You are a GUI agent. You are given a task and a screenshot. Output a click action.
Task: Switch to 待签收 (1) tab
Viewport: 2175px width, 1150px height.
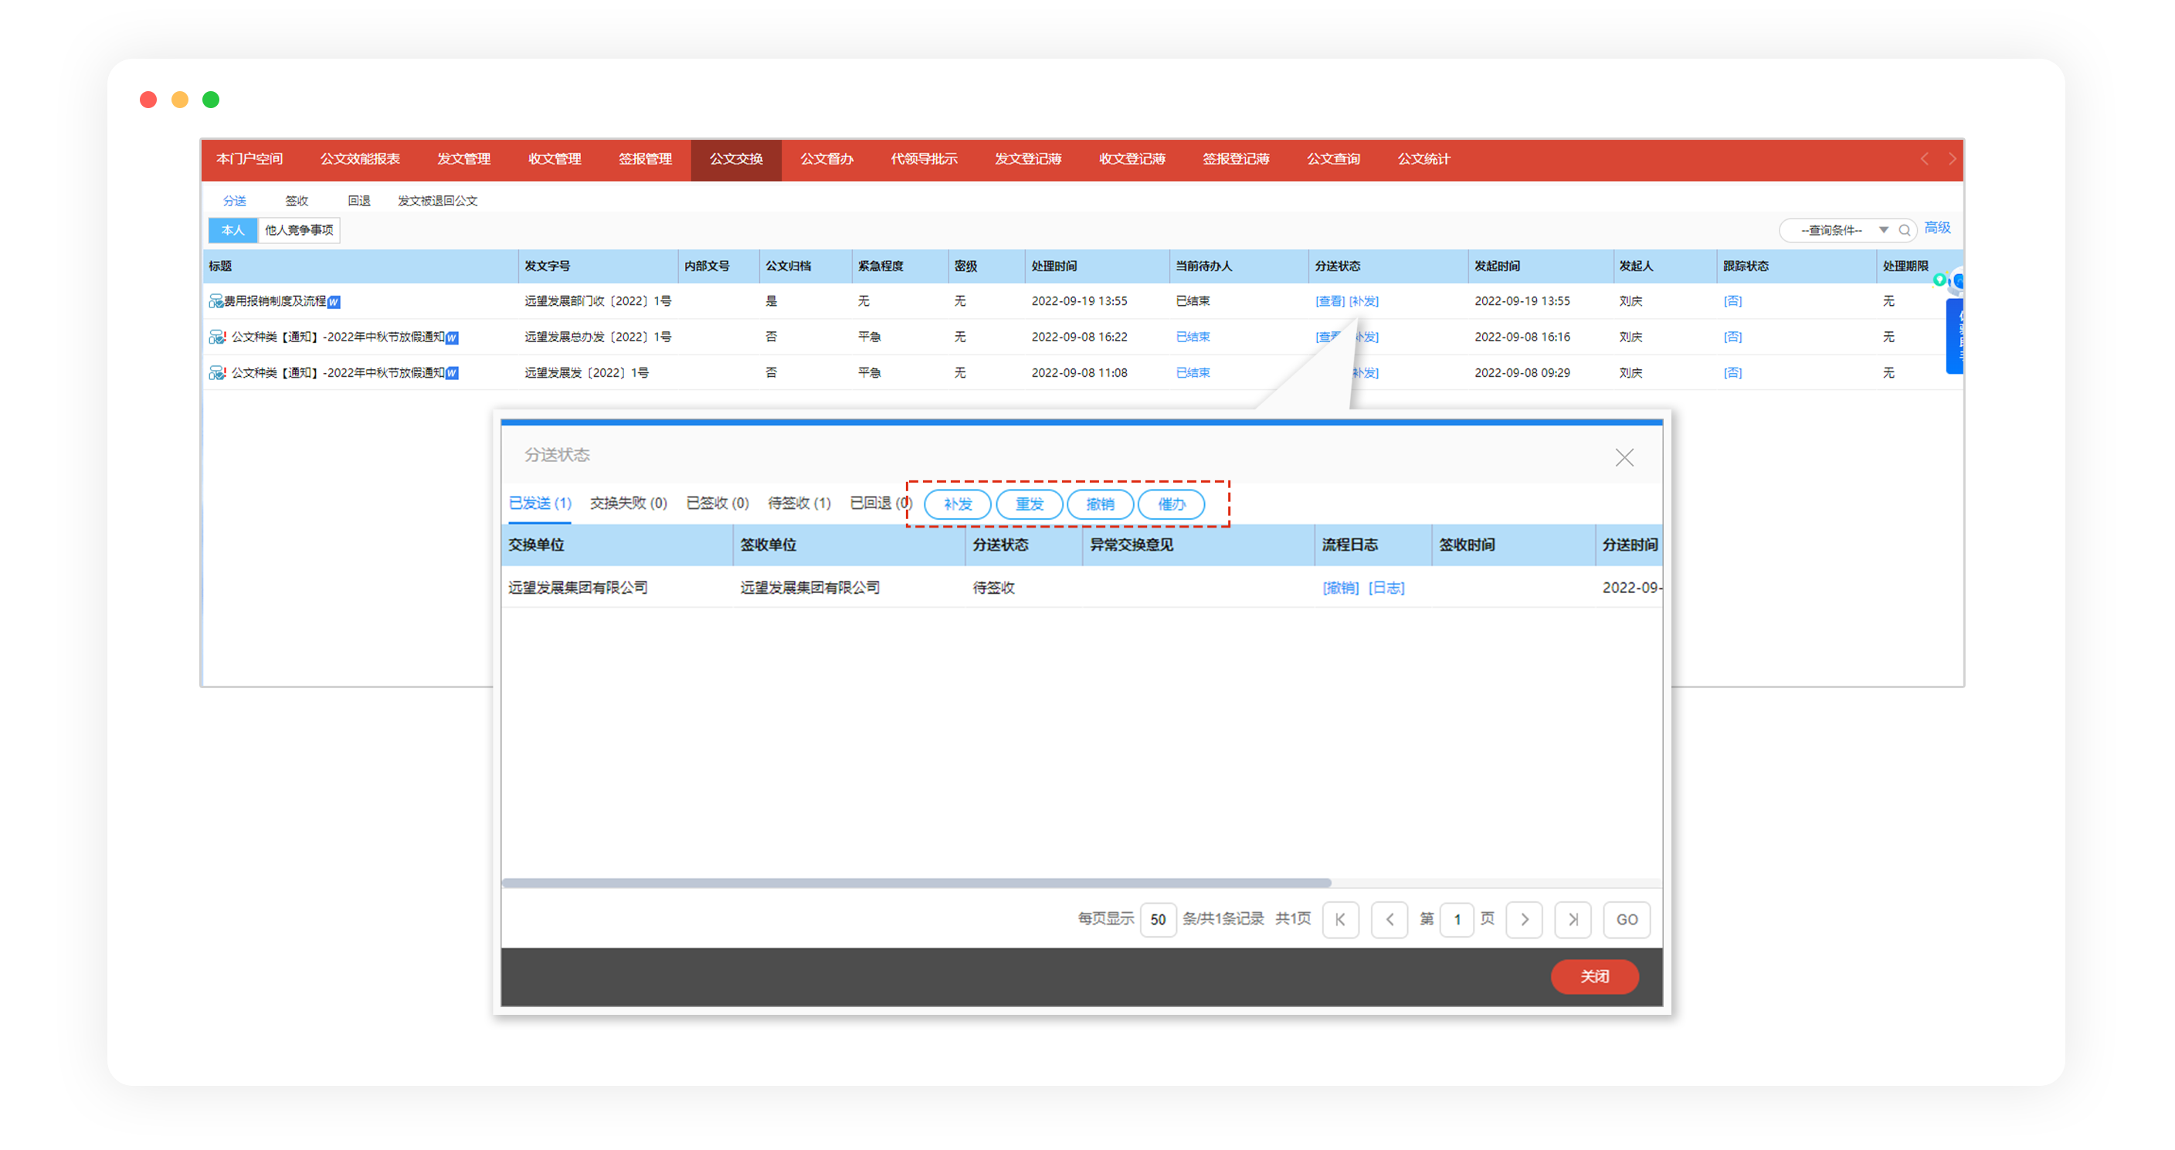(x=798, y=504)
